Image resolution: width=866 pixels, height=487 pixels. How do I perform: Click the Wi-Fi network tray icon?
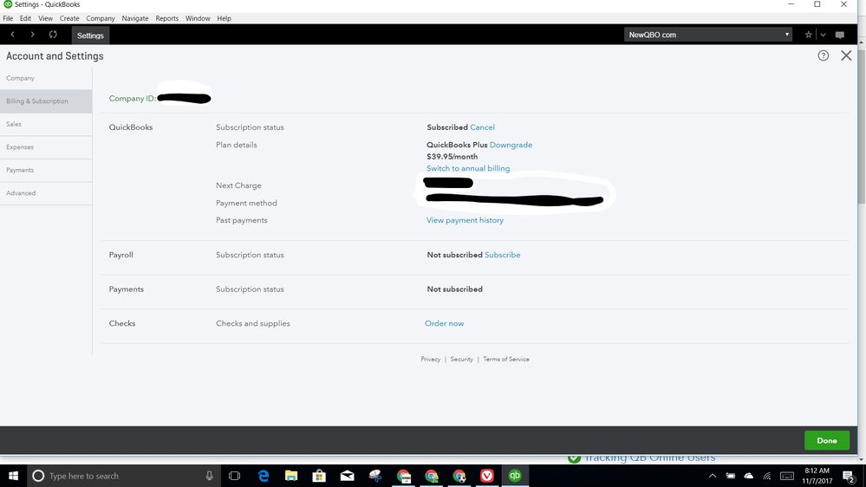[767, 476]
